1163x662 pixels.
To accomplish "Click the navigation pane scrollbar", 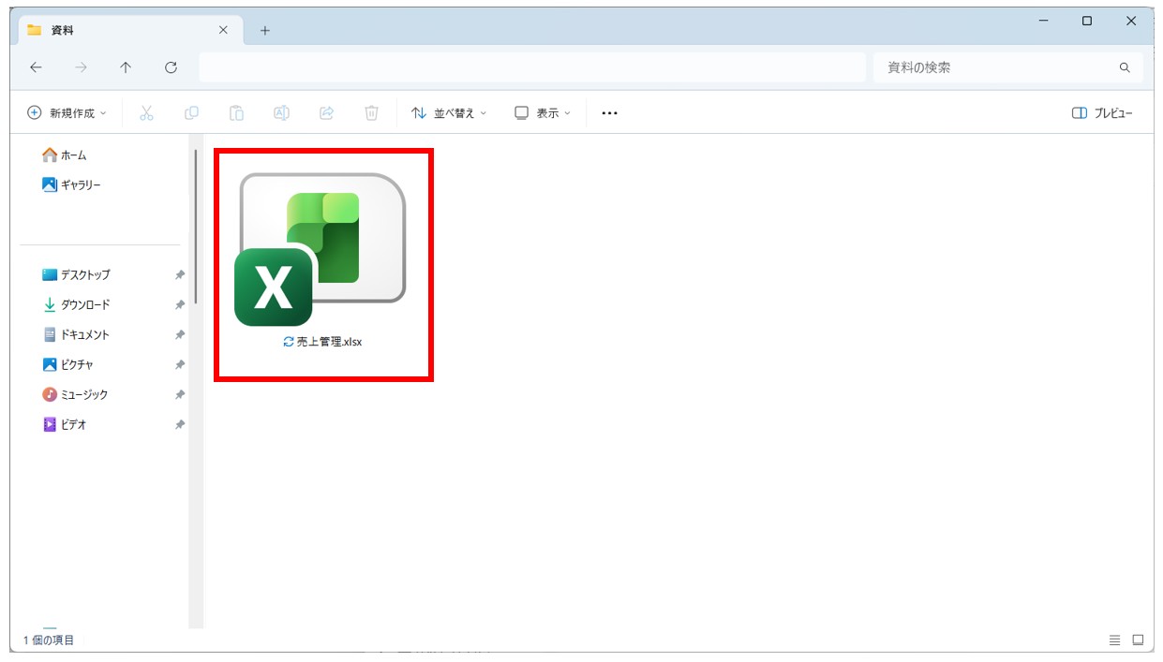I will point(196,226).
